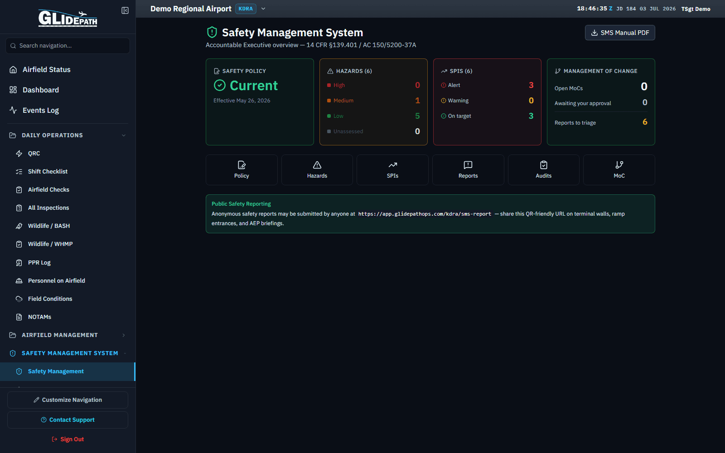Click the shield icon beside the page title
The width and height of the screenshot is (725, 453).
click(212, 32)
